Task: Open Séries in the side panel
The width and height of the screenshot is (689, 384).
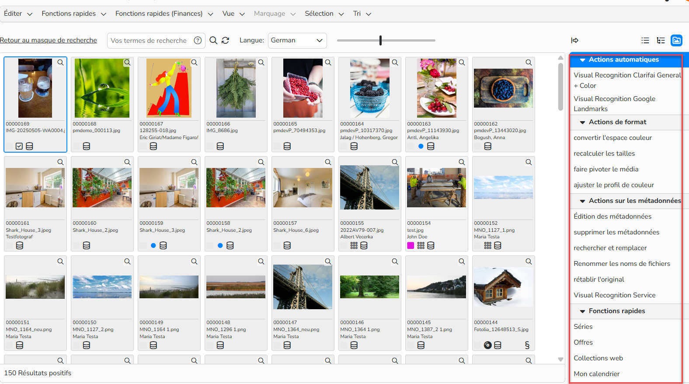Action: (583, 327)
